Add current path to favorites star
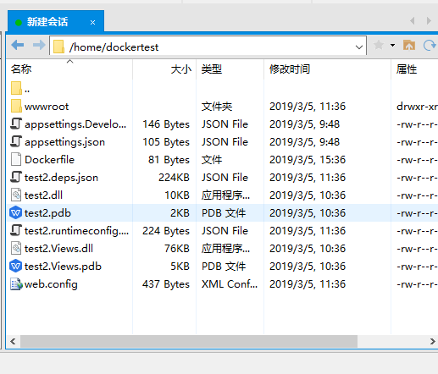 pos(379,45)
